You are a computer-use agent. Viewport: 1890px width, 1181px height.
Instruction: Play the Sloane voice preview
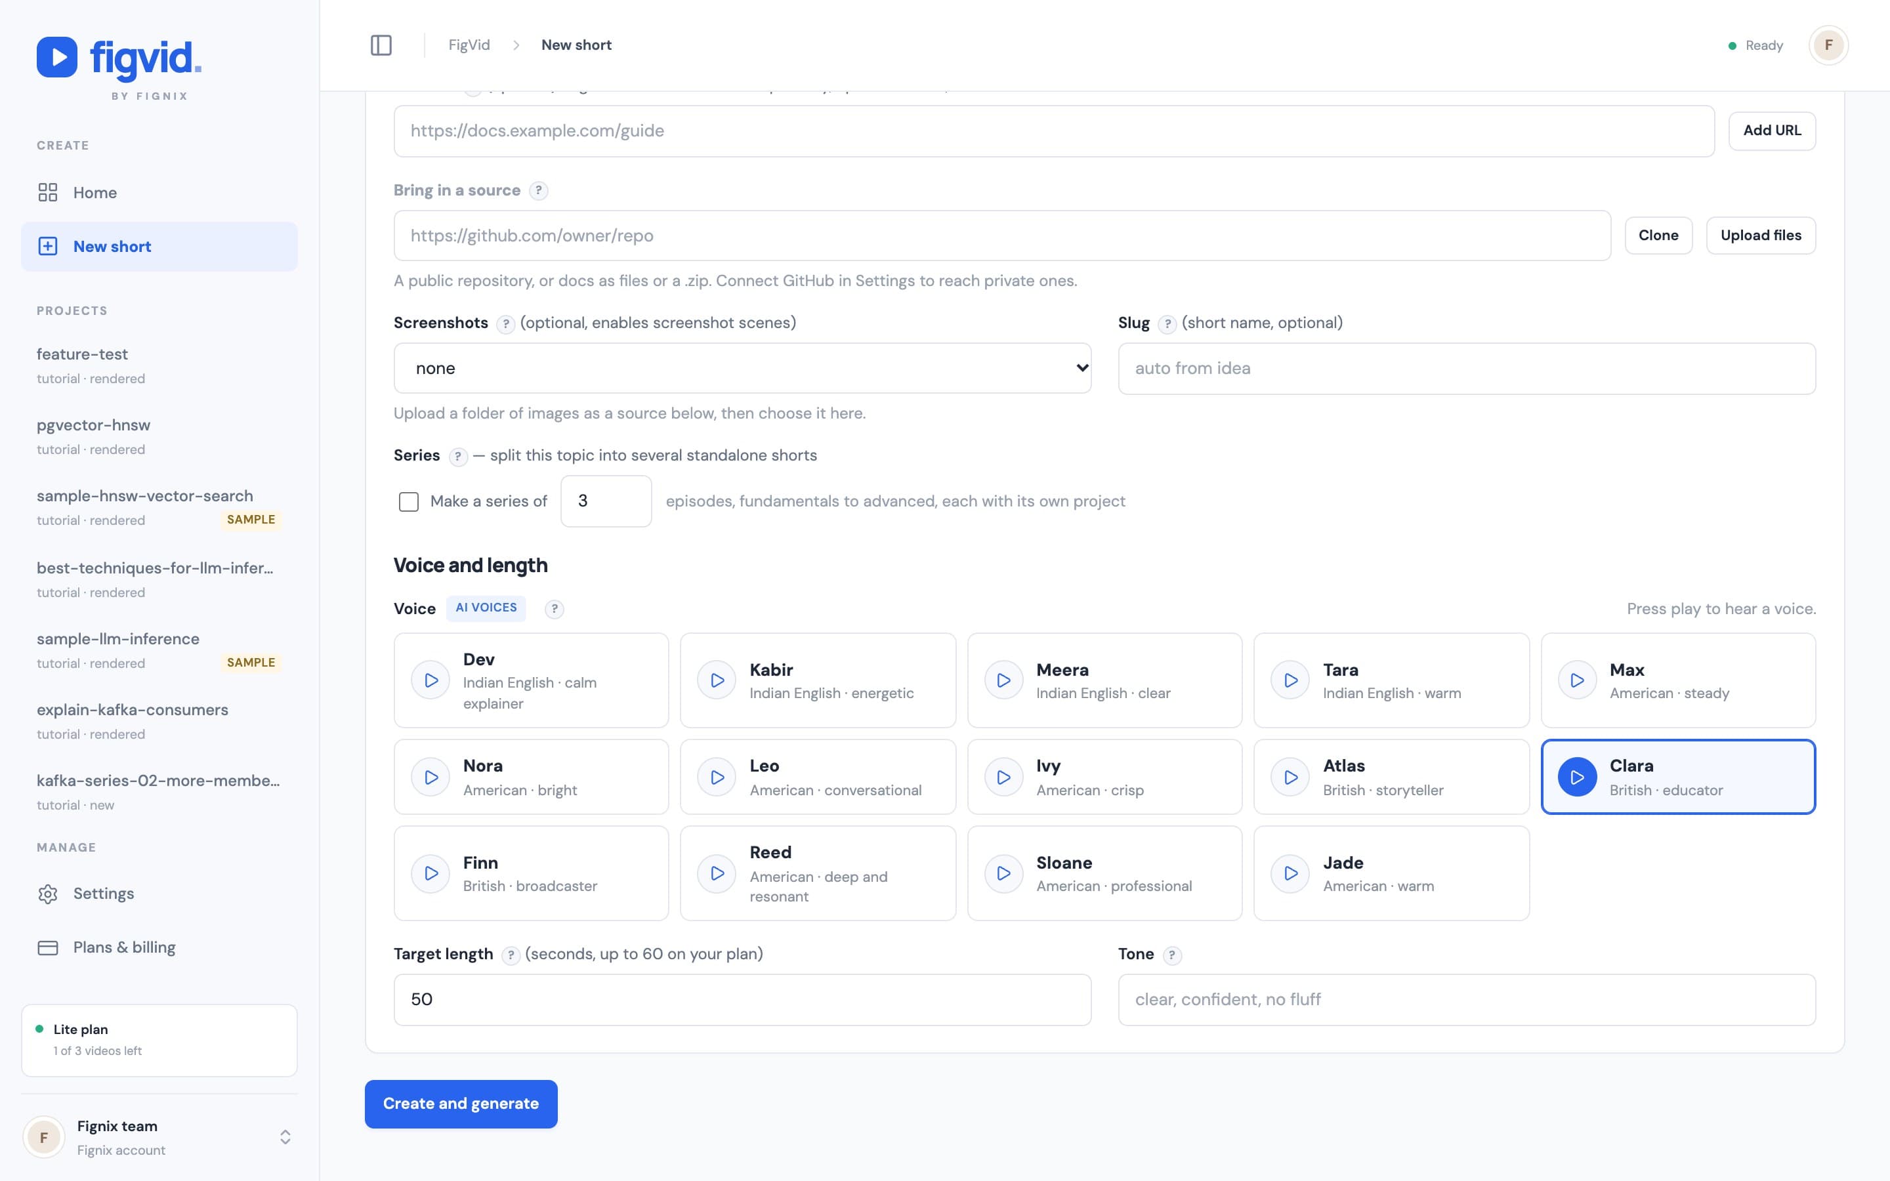coord(1003,873)
